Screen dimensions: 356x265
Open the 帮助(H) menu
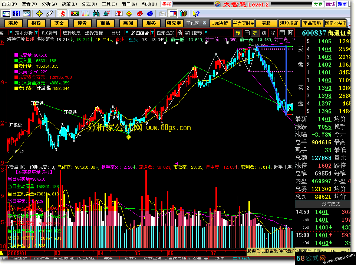[x=149, y=4]
